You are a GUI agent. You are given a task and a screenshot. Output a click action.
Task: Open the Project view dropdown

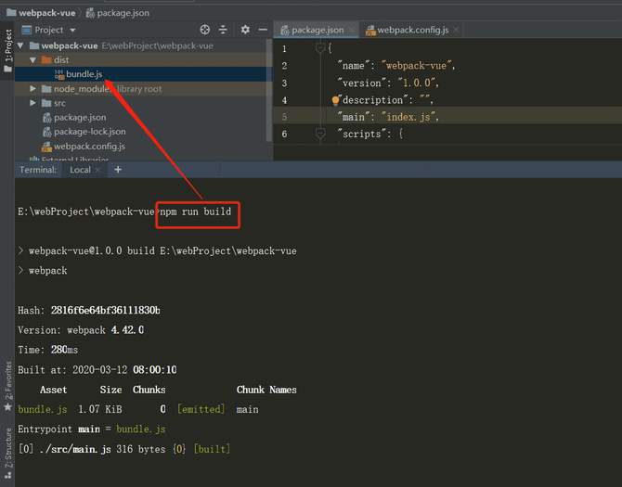[72, 30]
